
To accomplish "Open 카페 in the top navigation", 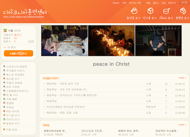I will pos(124,3).
